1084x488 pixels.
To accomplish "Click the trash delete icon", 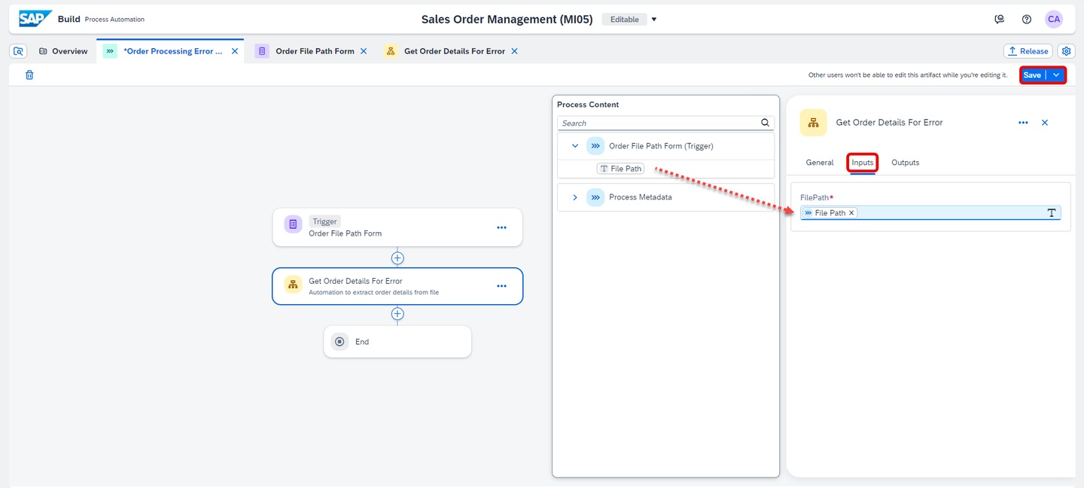I will 29,75.
